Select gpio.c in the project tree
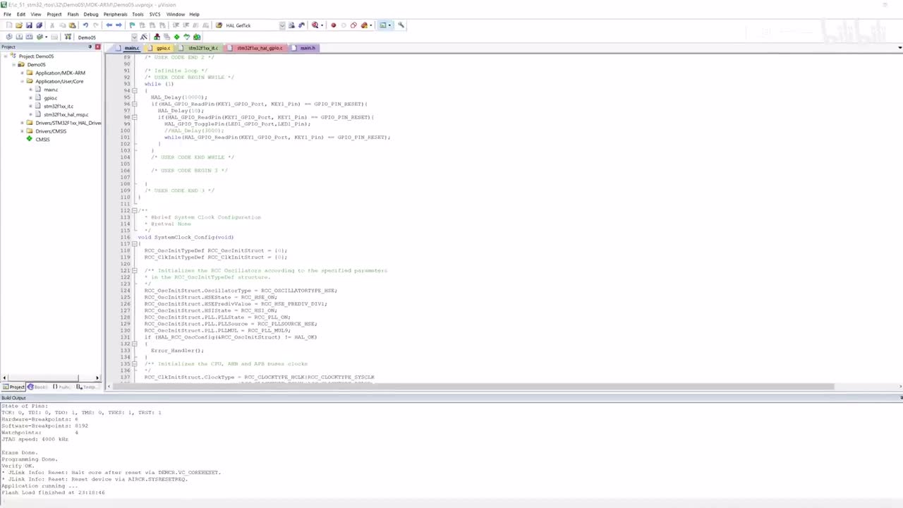 pos(50,98)
